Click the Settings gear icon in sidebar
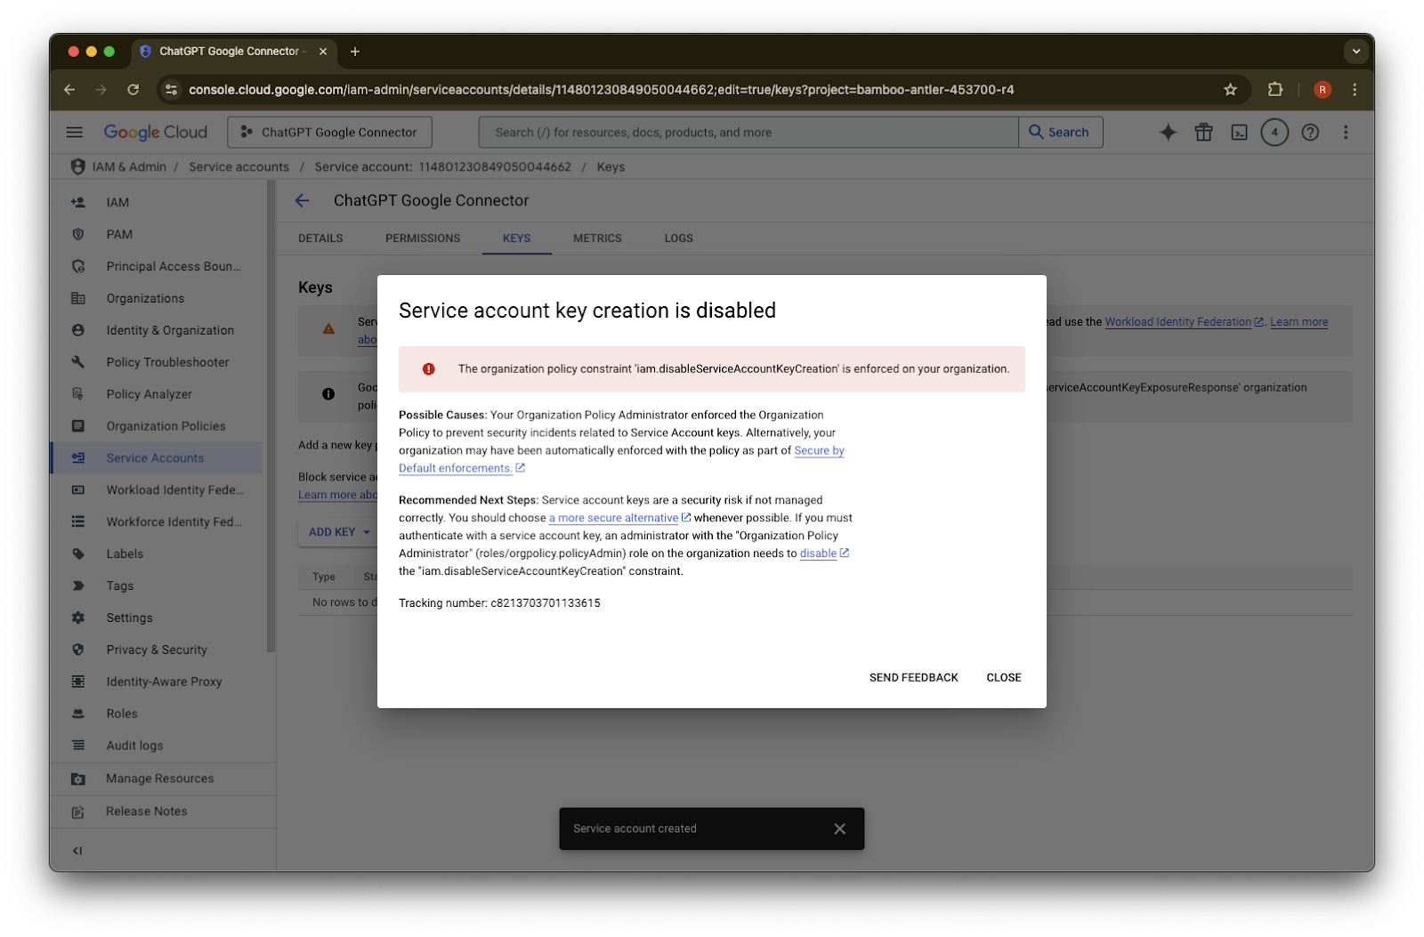This screenshot has width=1424, height=937. pos(78,618)
